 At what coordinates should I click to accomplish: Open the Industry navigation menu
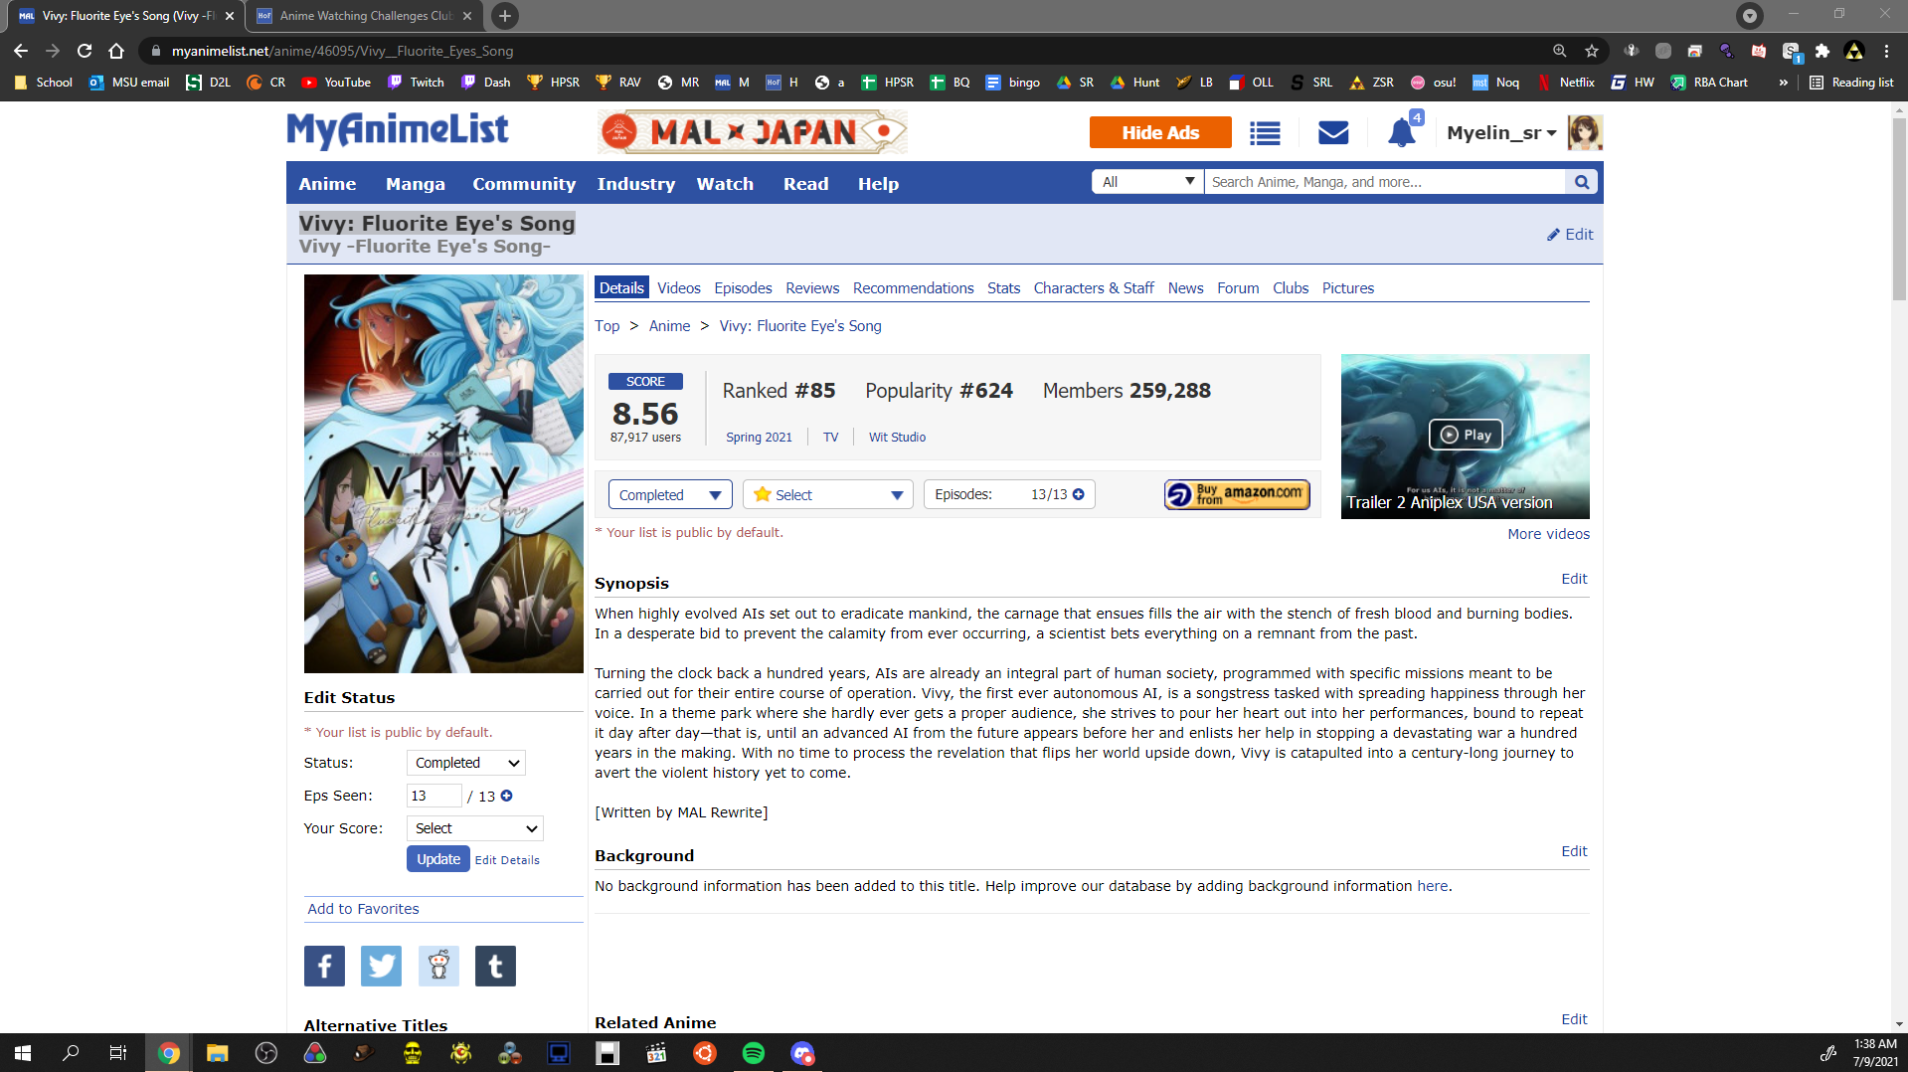(636, 184)
